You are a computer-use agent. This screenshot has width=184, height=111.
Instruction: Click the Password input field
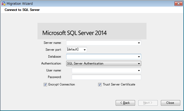pos(106,77)
